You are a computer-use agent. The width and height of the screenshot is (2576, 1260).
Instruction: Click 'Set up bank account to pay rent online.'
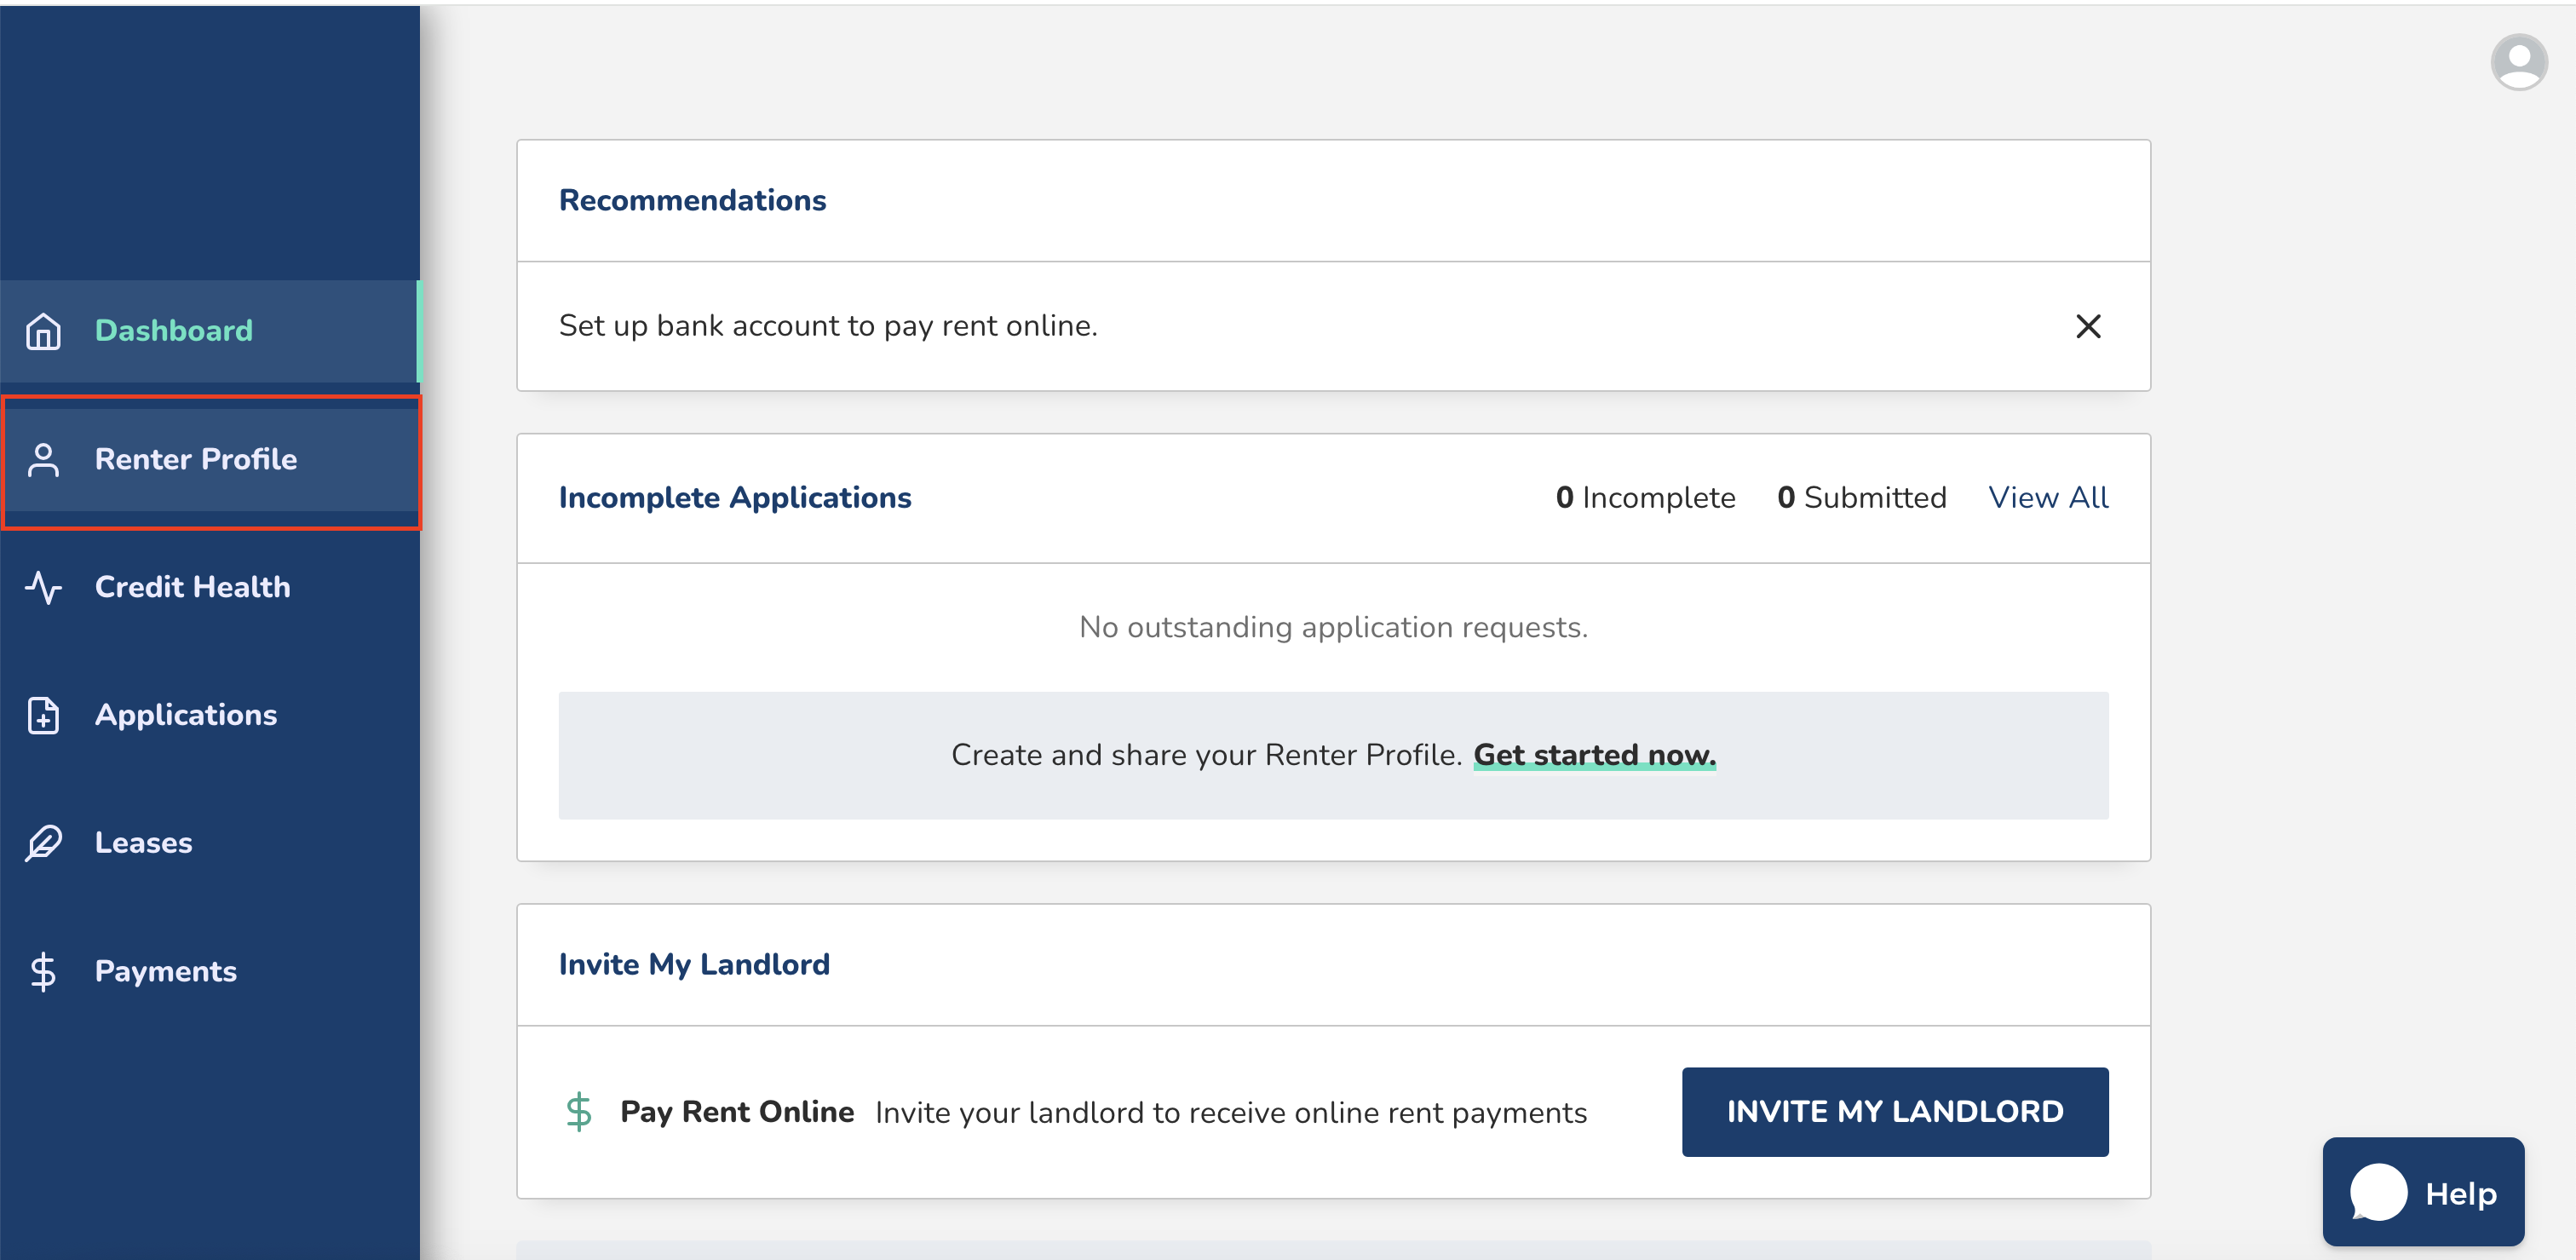point(828,326)
